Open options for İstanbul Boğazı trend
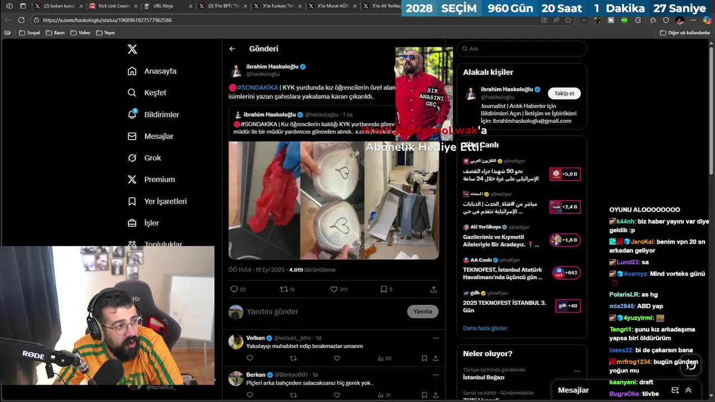This screenshot has height=402, width=715. 577,371
